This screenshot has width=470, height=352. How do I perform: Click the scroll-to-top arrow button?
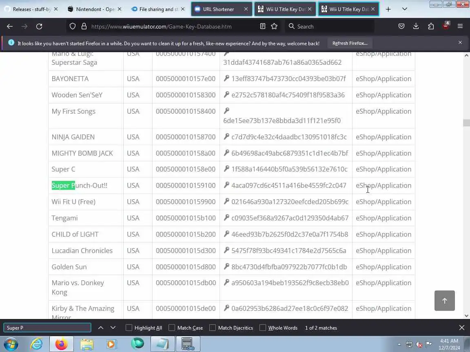(x=445, y=301)
